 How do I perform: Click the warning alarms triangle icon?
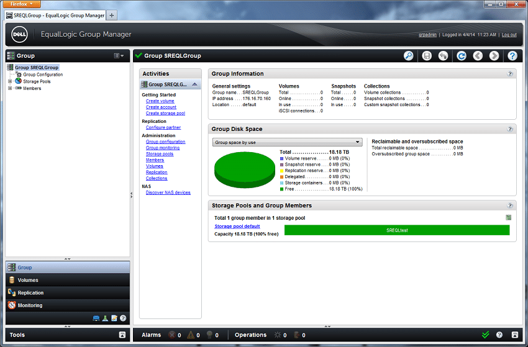(x=191, y=335)
